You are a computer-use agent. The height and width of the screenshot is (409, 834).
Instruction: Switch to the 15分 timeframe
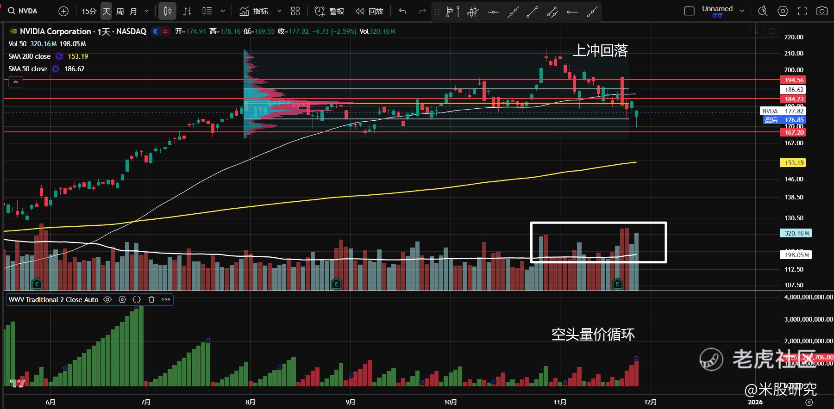click(x=89, y=11)
